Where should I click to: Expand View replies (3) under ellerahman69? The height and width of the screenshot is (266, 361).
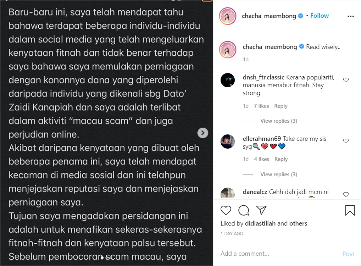279,174
